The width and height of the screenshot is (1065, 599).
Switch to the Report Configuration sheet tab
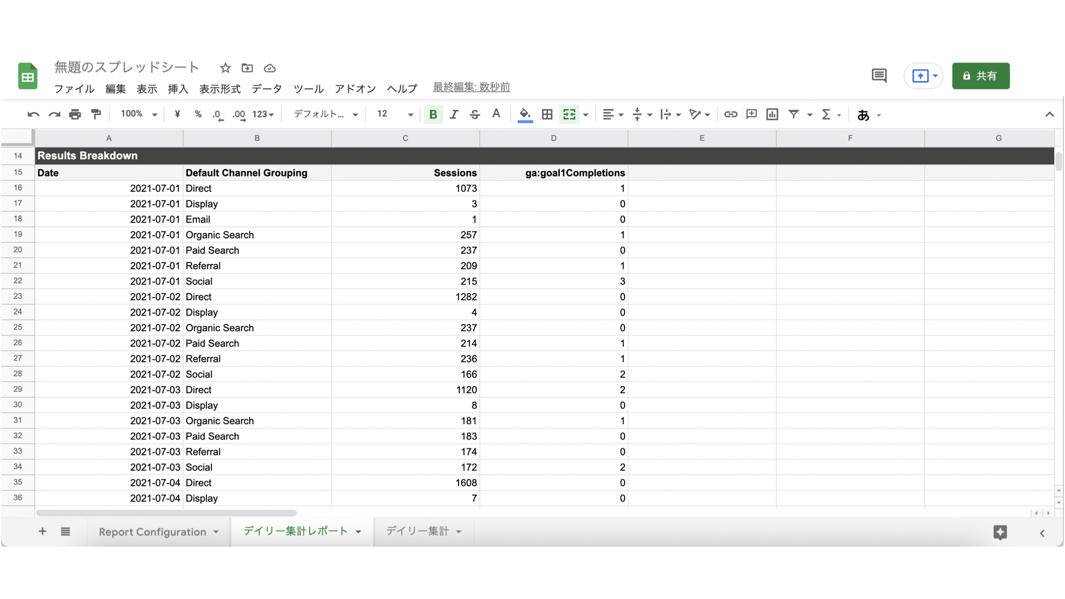click(x=152, y=532)
